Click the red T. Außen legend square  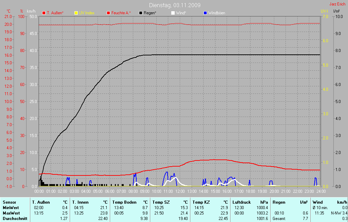coord(44,13)
